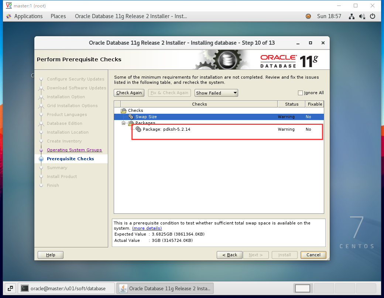Click the pdksh package gear icon
Screen dimensions: 384x298
tap(138, 129)
